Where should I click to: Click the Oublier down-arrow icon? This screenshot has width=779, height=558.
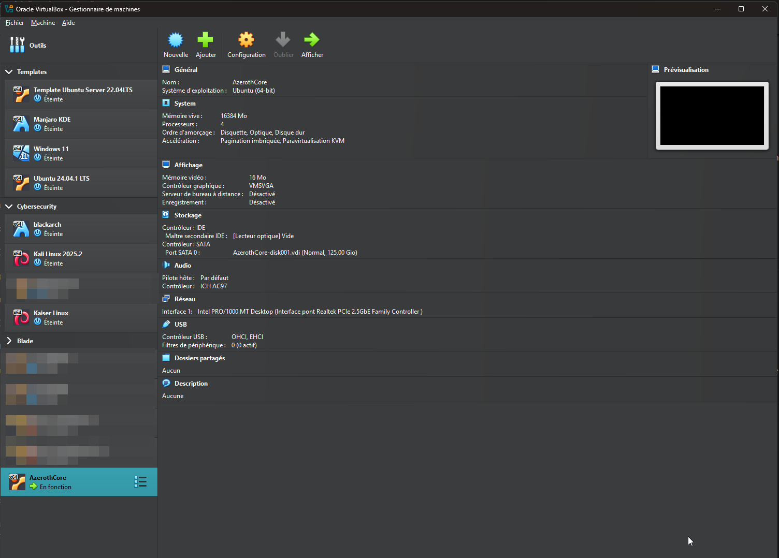pos(283,40)
